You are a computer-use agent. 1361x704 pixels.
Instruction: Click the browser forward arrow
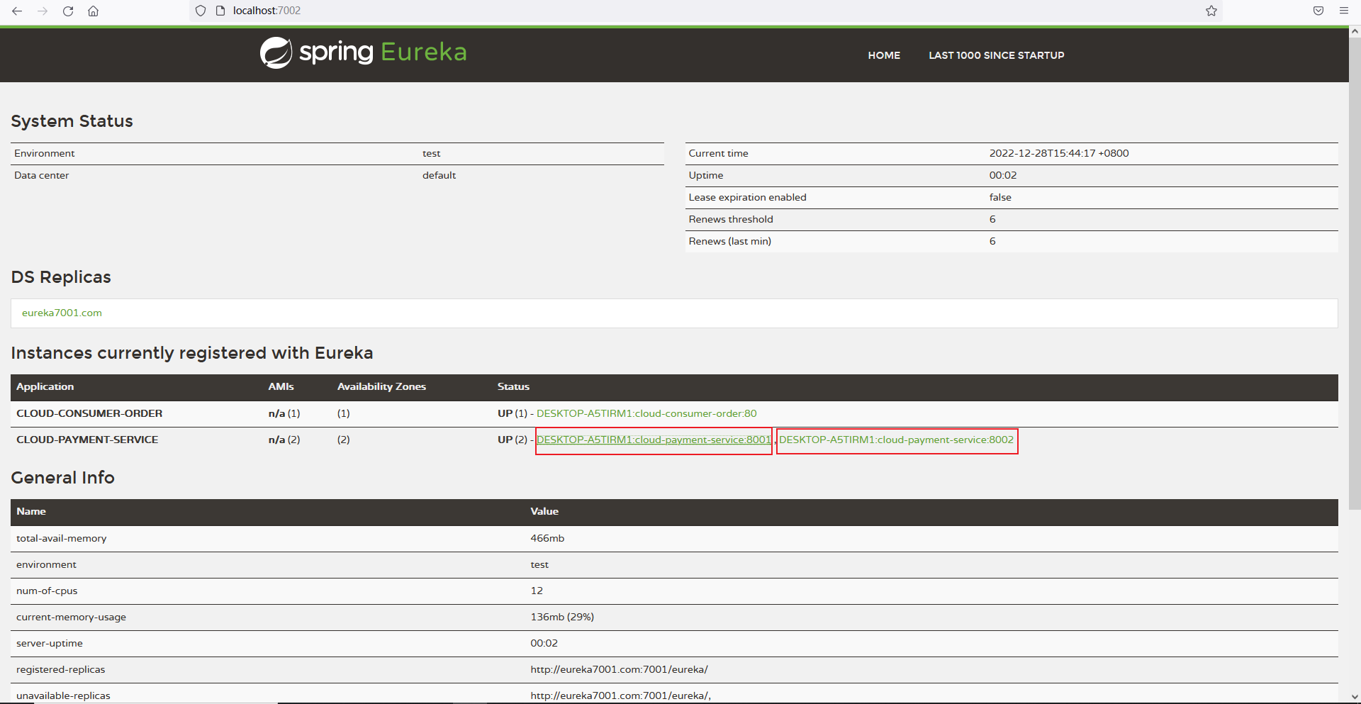coord(43,11)
